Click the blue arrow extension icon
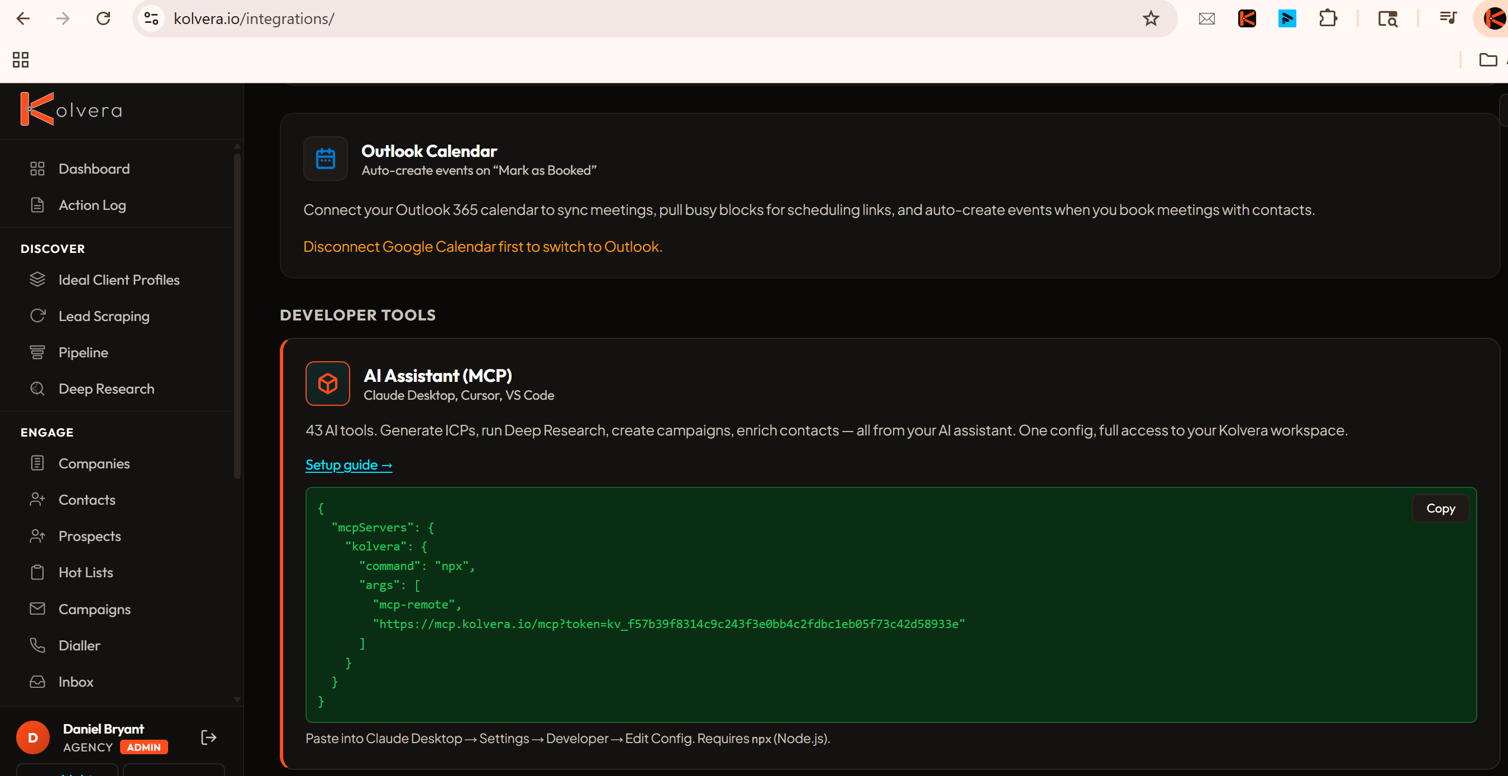Viewport: 1508px width, 776px height. point(1287,19)
